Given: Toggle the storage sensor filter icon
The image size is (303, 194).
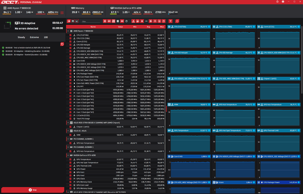Looking at the screenshot, I should pyautogui.click(x=118, y=21).
